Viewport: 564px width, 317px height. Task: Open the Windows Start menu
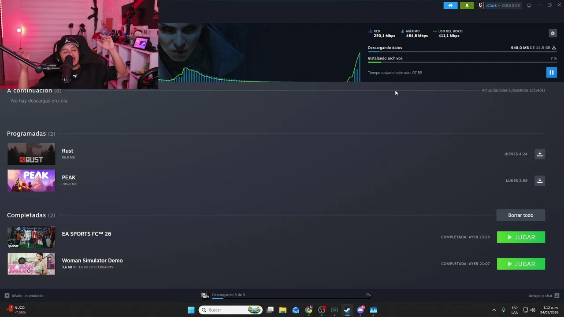pos(191,310)
